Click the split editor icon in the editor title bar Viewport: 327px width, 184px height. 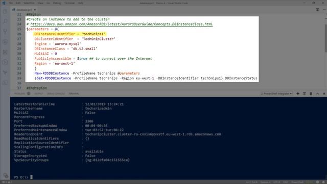pos(317,10)
